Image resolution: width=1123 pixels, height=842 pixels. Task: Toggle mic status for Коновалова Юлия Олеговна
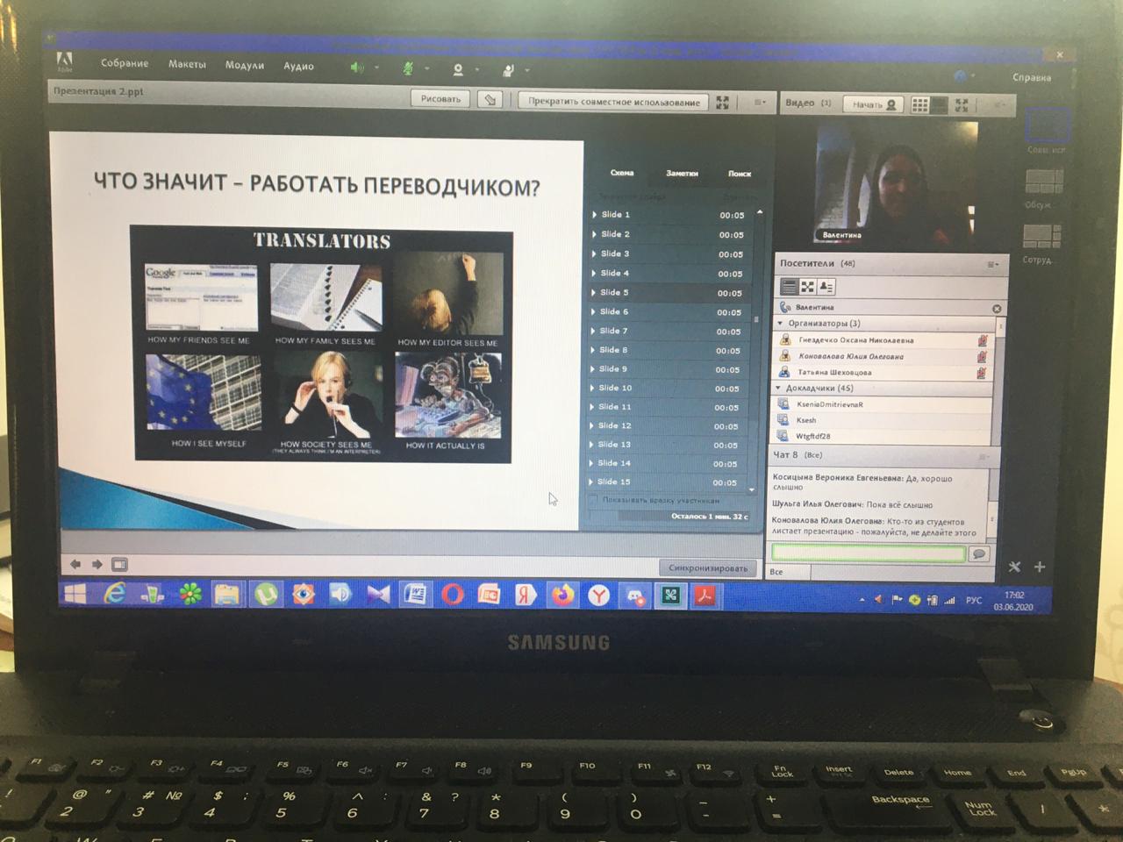click(x=983, y=356)
